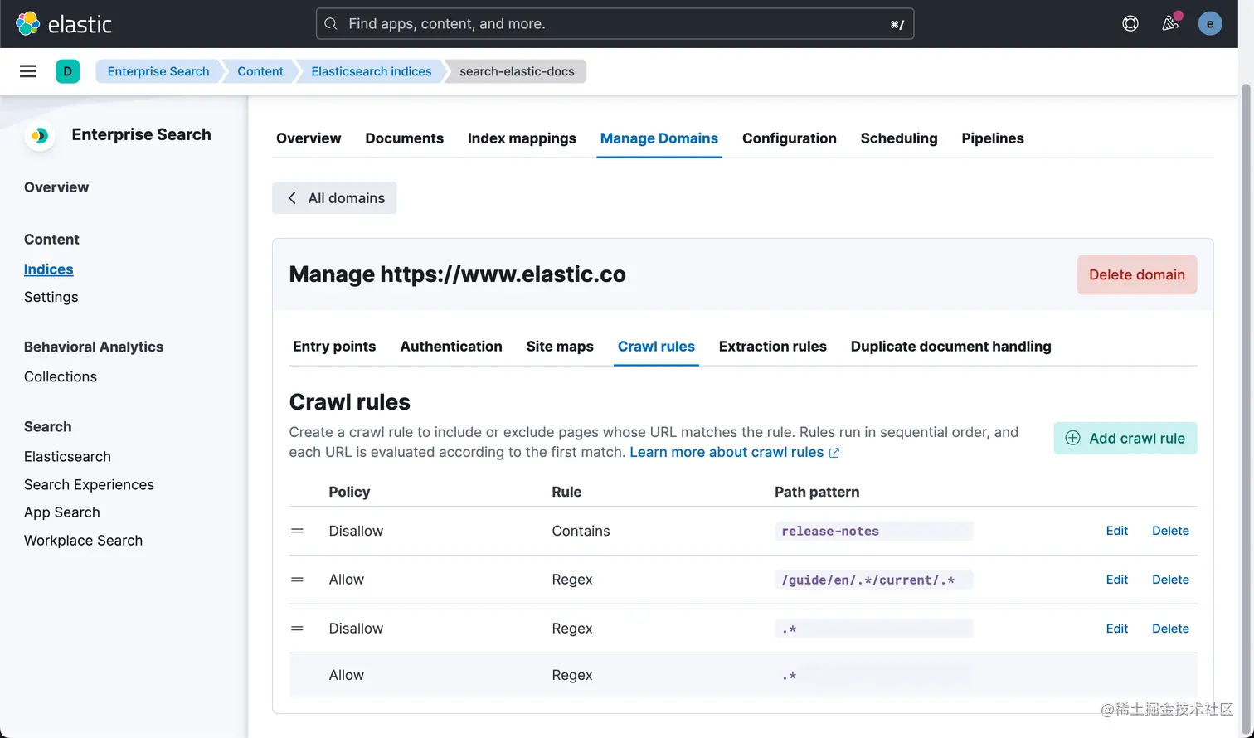Go back to All domains
1254x738 pixels.
click(334, 198)
